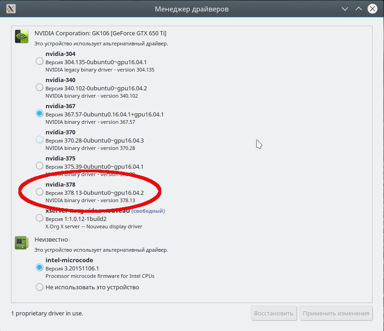
Task: Click the 'nvidia-304' driver name
Action: point(61,54)
